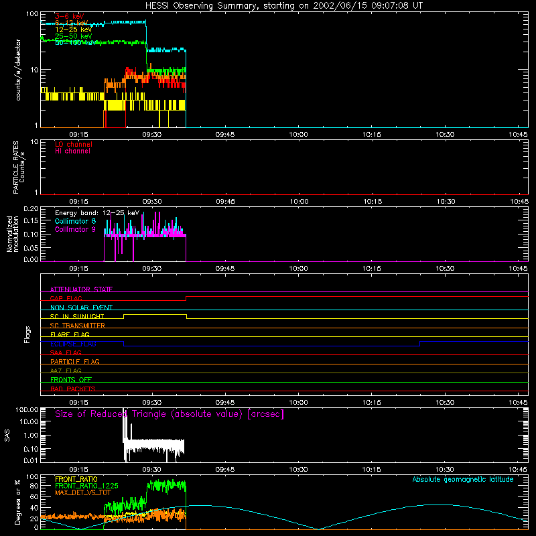The height and width of the screenshot is (536, 536).
Task: Select the 'Collimator 9' legend entry
Action: click(x=75, y=229)
